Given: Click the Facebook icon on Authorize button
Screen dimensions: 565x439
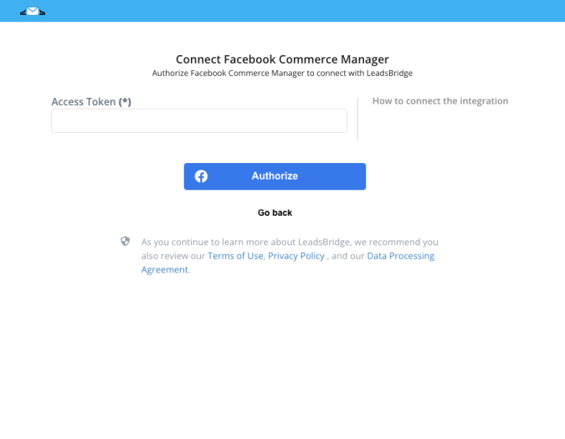Looking at the screenshot, I should (x=201, y=176).
